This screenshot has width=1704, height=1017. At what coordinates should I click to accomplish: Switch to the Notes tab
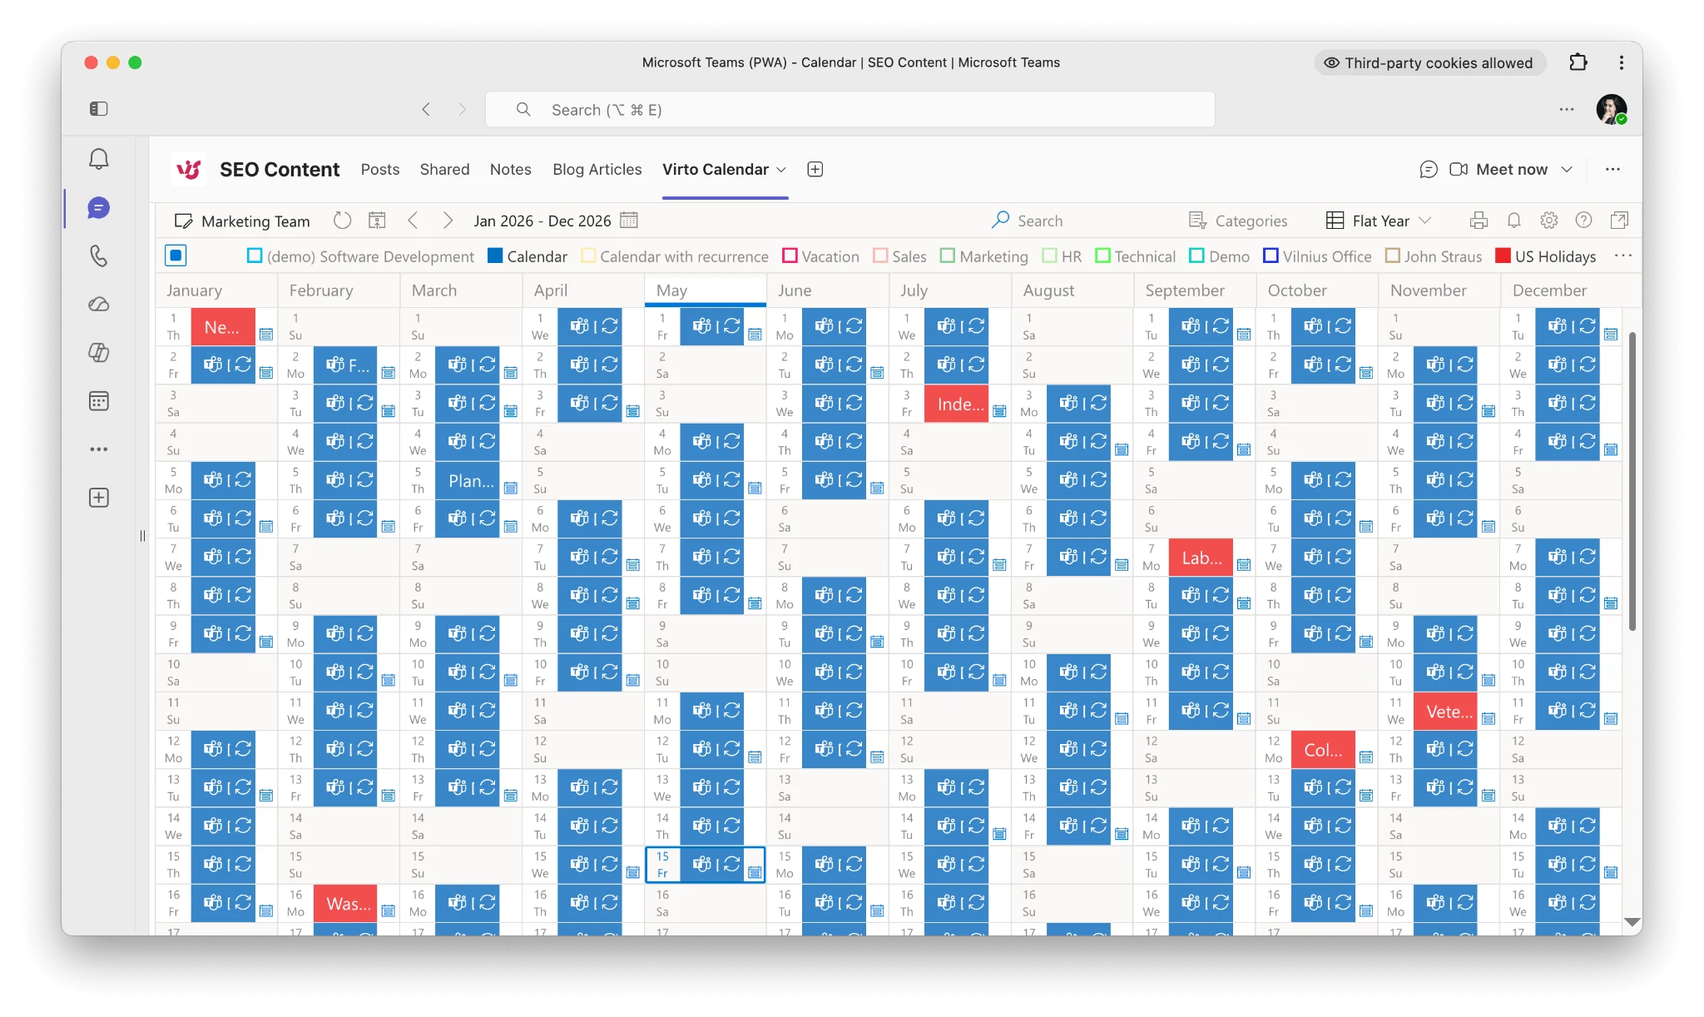coord(510,169)
